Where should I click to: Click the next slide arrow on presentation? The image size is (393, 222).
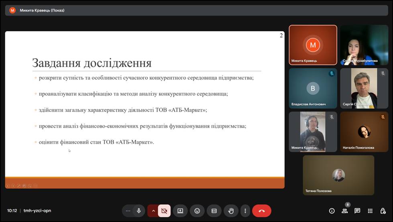[x=13, y=185]
